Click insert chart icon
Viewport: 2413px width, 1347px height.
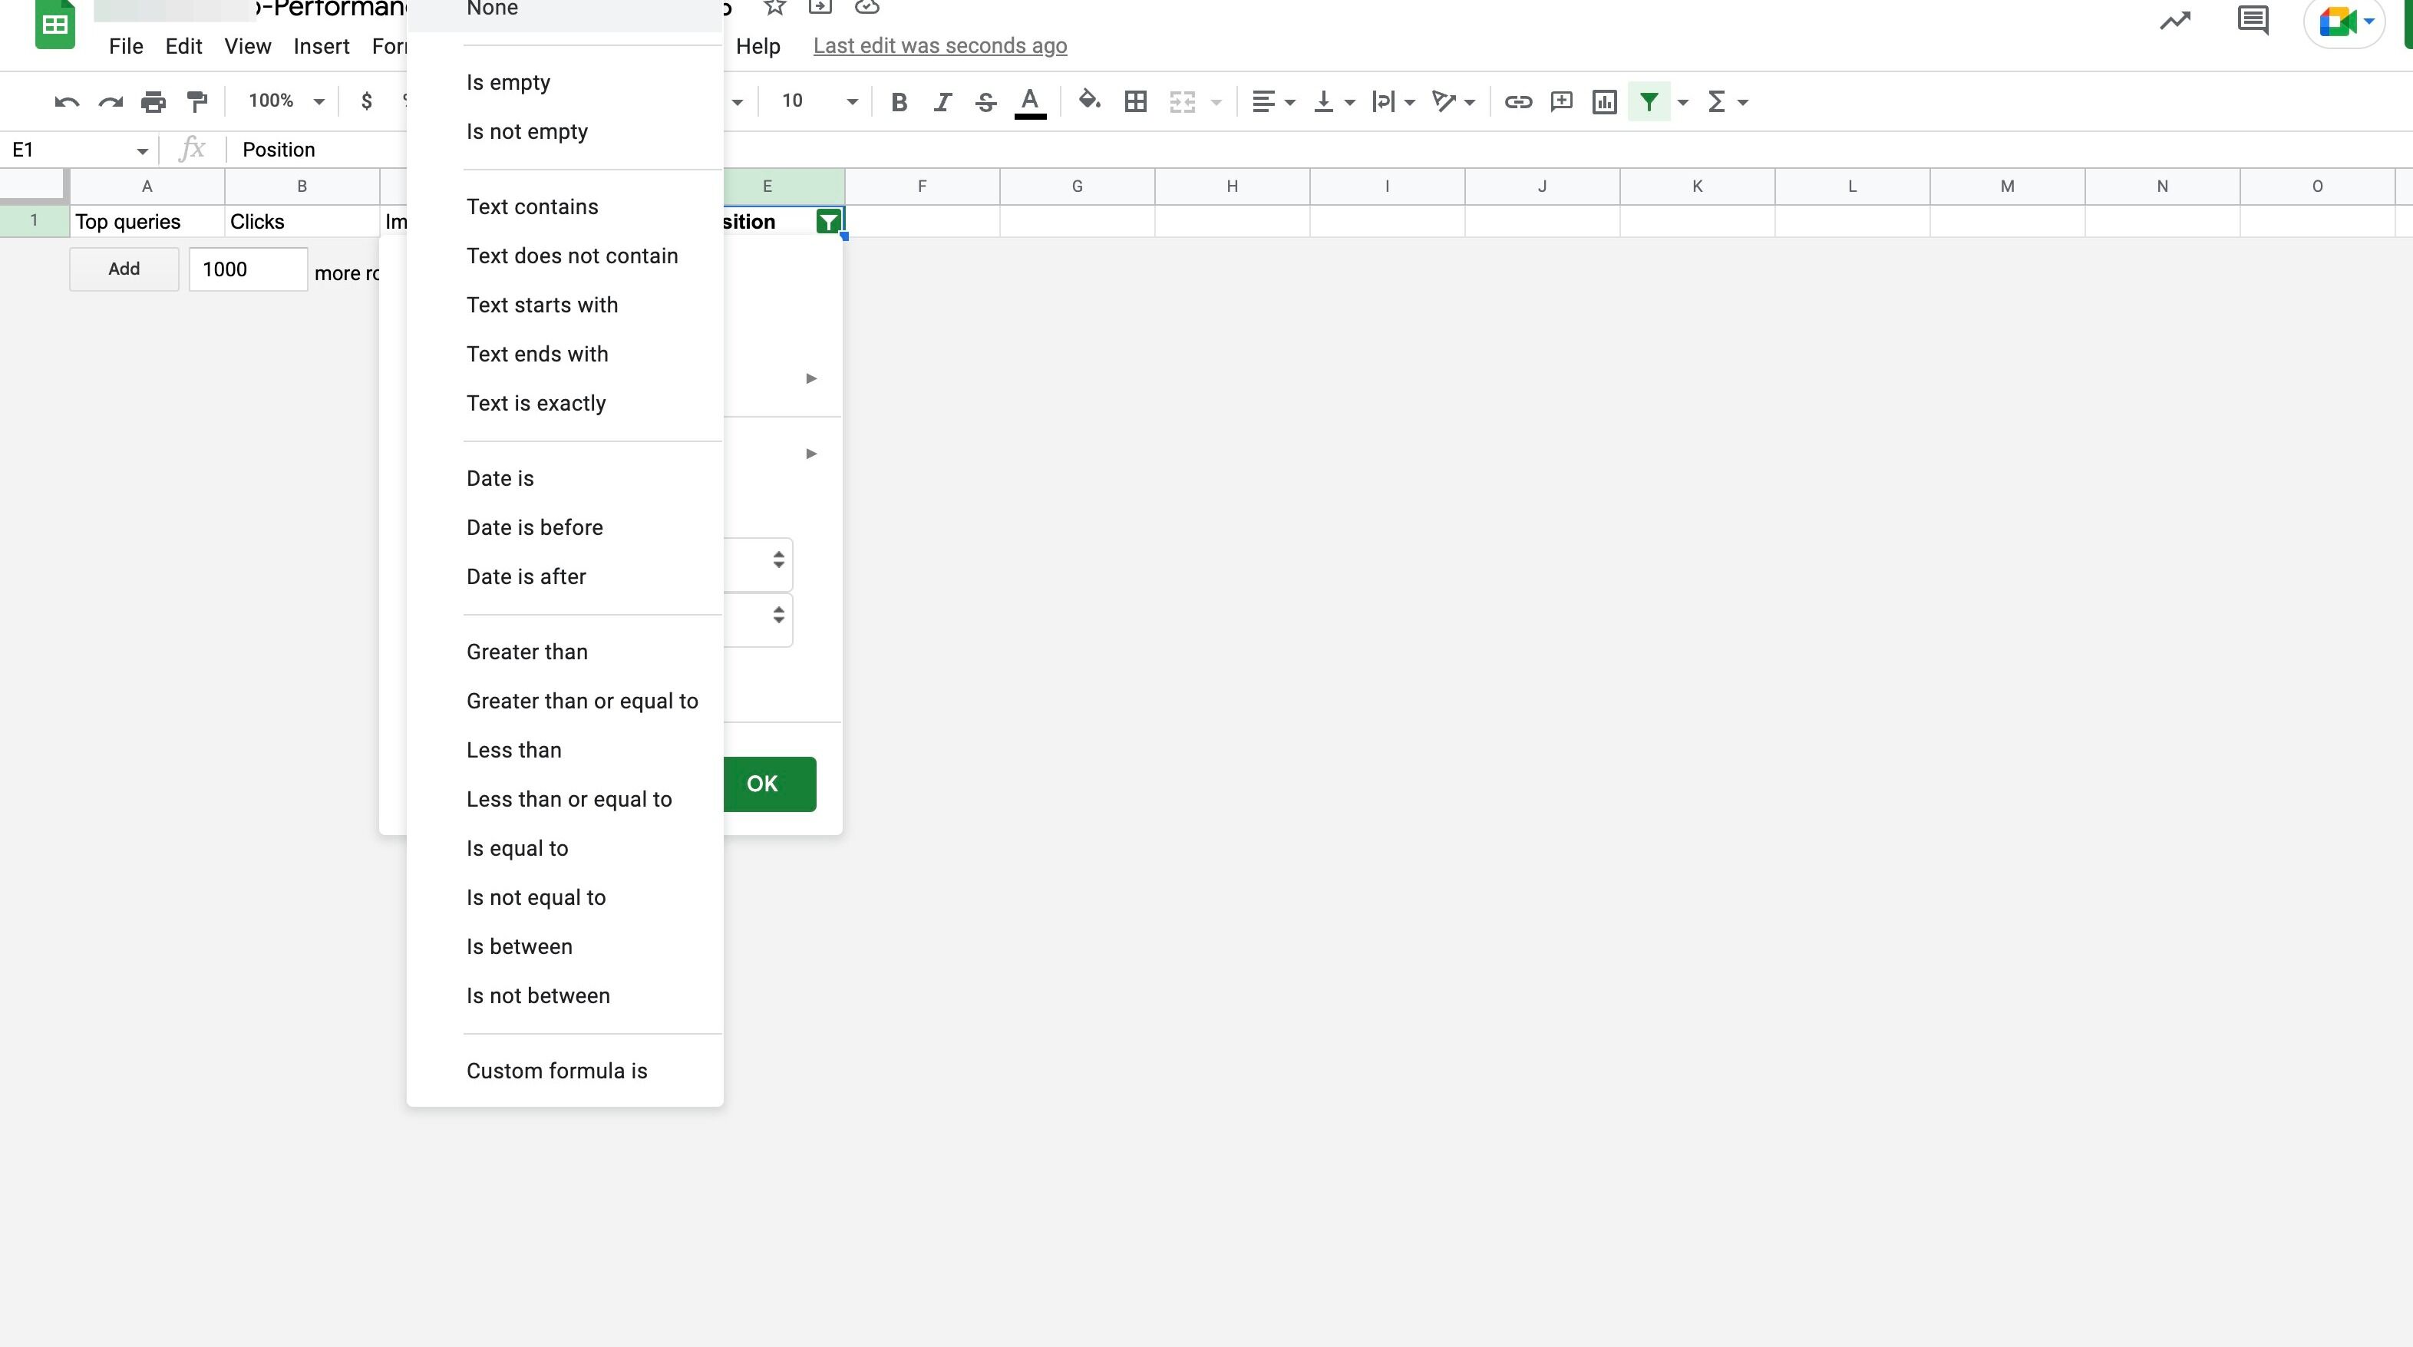pos(1605,101)
